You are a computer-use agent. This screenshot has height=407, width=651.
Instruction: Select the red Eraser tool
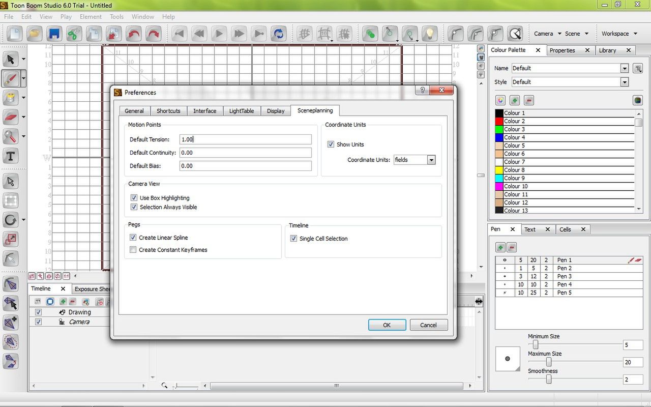(x=10, y=117)
